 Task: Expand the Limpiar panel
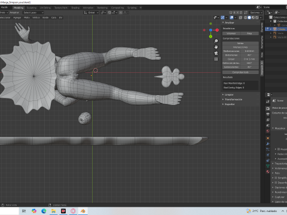(229, 95)
